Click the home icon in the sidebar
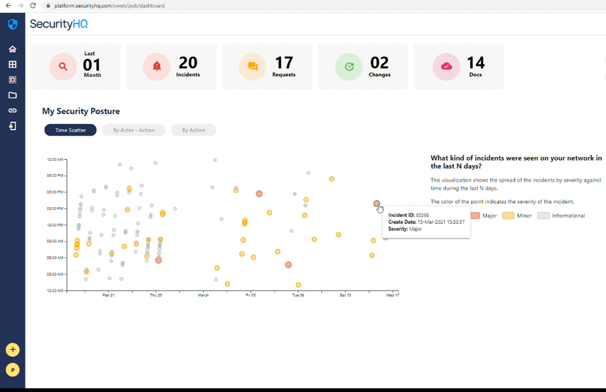The width and height of the screenshot is (606, 392). click(13, 49)
